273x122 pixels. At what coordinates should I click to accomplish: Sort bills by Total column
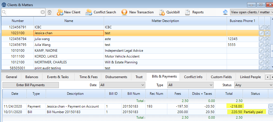pyautogui.click(x=229, y=94)
